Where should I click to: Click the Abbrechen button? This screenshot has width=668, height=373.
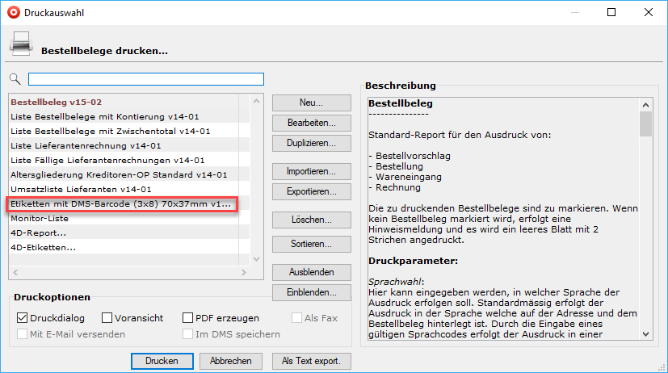(231, 361)
